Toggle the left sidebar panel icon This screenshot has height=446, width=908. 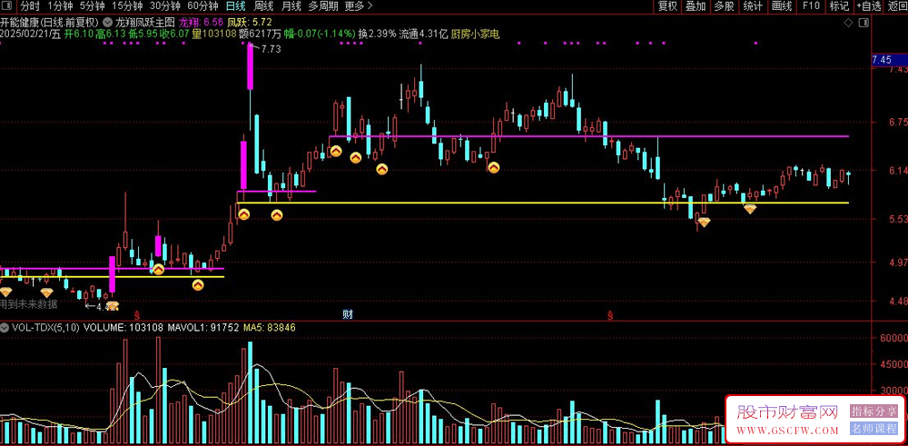point(7,6)
